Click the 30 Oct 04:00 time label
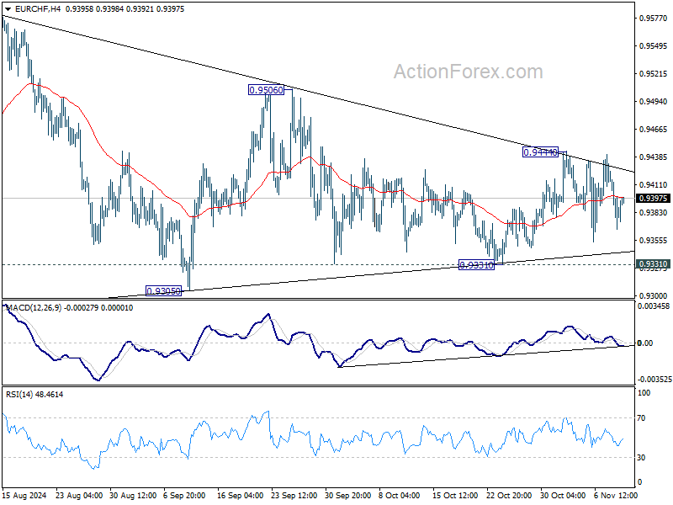The height and width of the screenshot is (505, 673). [x=563, y=496]
